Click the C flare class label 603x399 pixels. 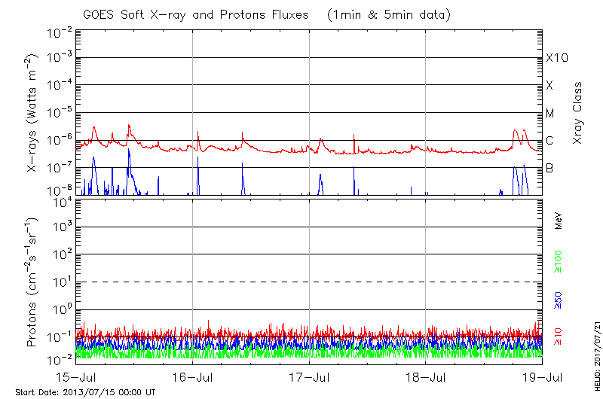[x=549, y=141]
